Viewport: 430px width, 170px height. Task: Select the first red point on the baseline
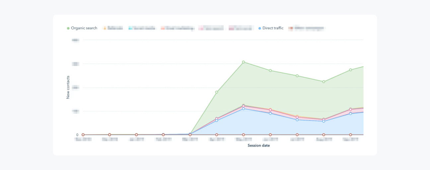[83, 135]
